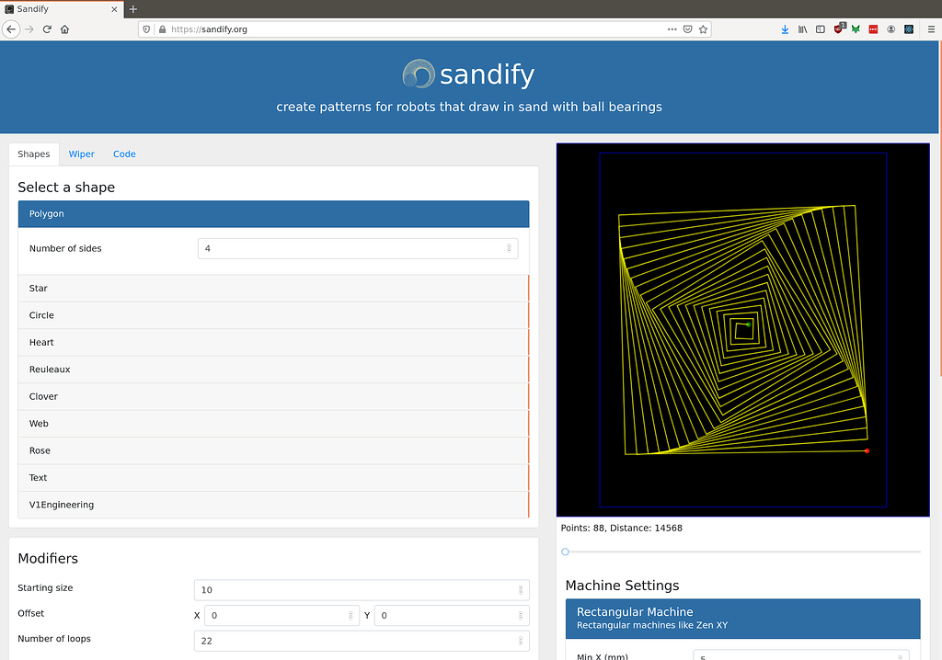Open the Library icon in the toolbar

[803, 28]
